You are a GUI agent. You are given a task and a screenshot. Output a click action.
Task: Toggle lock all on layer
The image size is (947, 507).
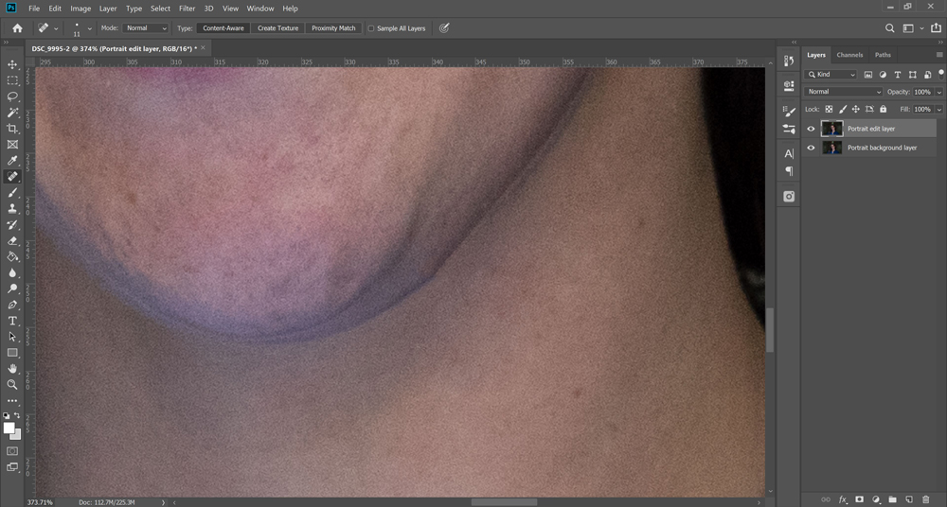[x=883, y=109]
